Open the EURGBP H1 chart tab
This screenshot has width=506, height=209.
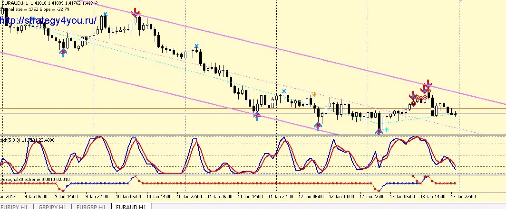(91, 206)
